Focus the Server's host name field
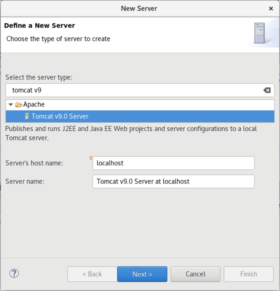Image resolution: width=280 pixels, height=291 pixels. 173,163
